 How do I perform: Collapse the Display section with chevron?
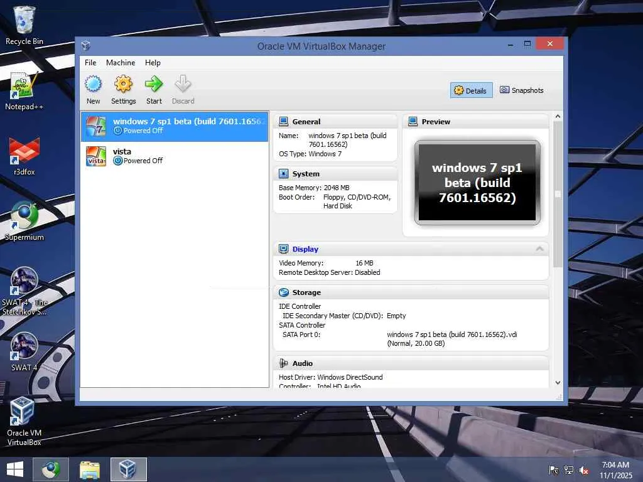539,249
